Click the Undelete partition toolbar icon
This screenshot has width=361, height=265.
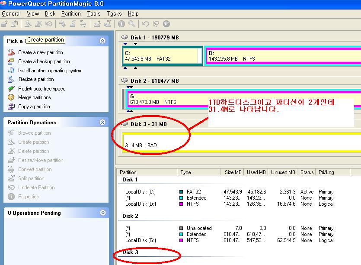(x=49, y=24)
